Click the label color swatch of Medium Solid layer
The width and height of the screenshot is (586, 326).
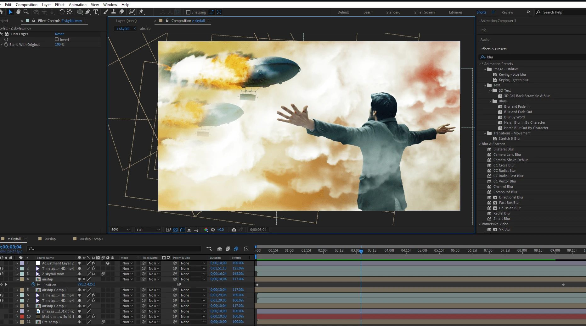tap(22, 317)
